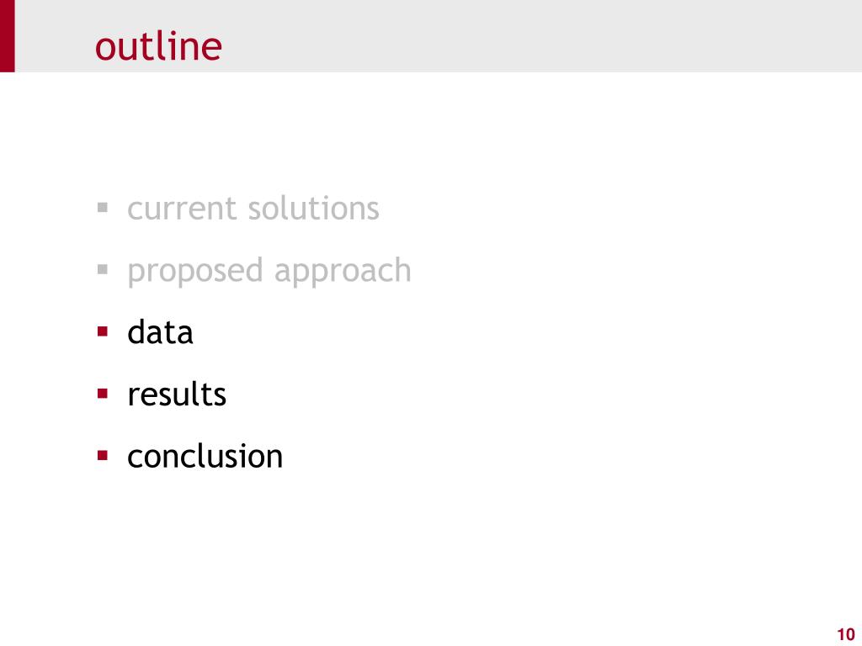Screen dimensions: 862x646
Task: Select the red bullet next to 'data'
Action: point(102,331)
